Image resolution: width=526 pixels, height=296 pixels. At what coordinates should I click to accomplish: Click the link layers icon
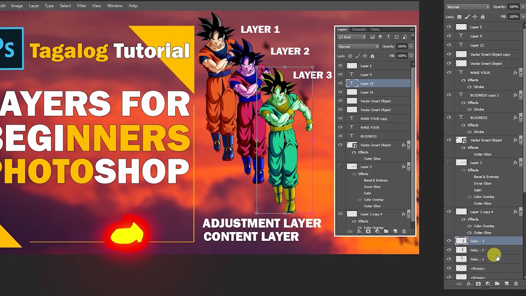click(x=459, y=284)
